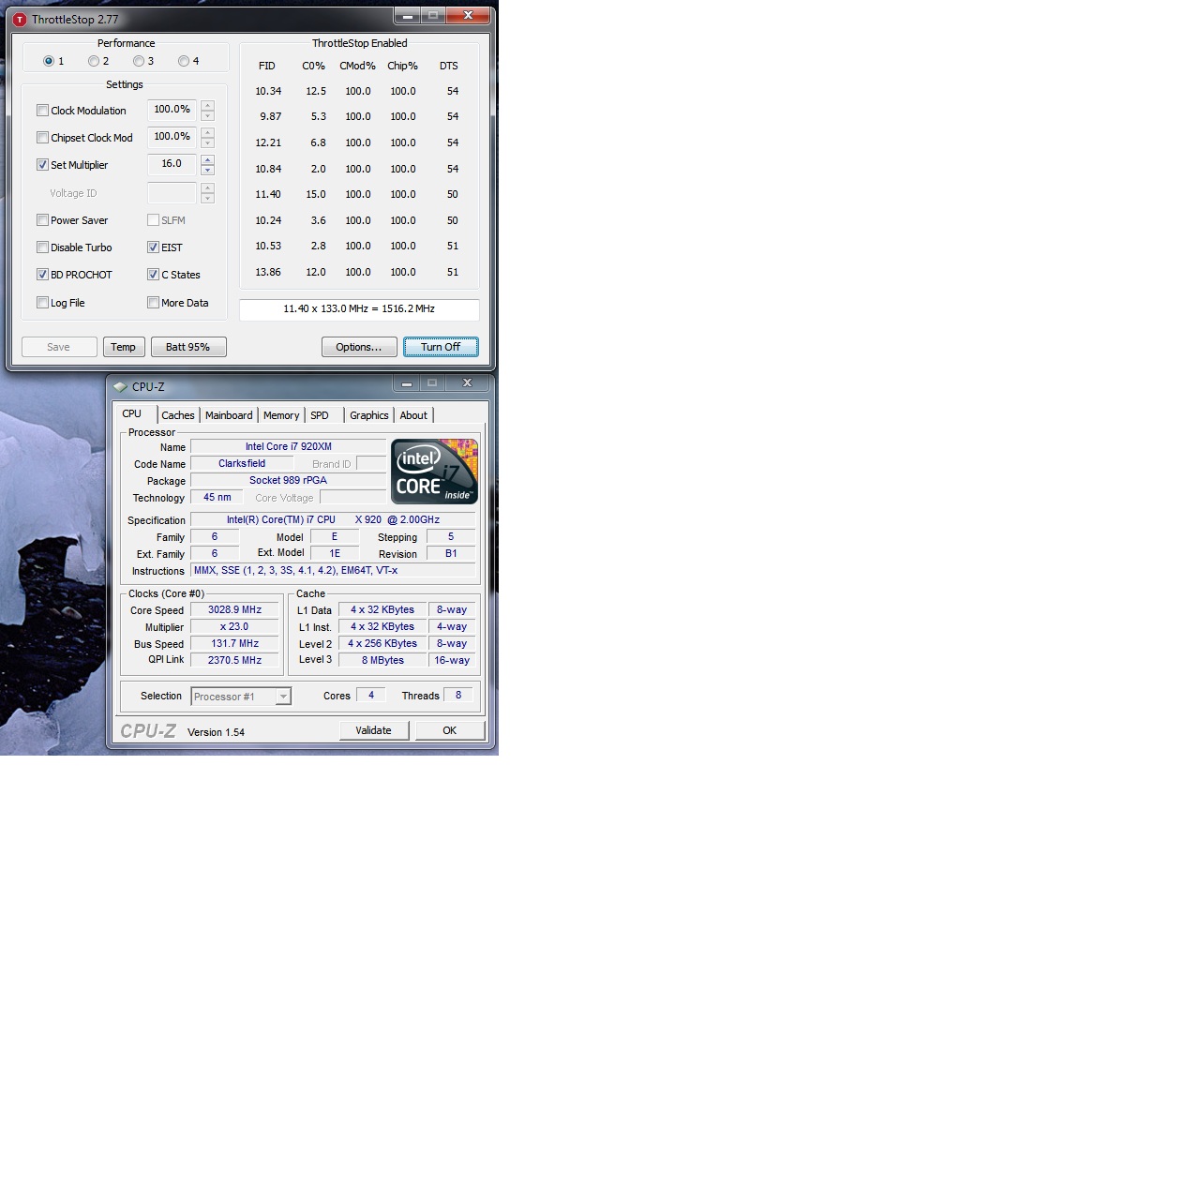Click the Turn Off button

[441, 347]
